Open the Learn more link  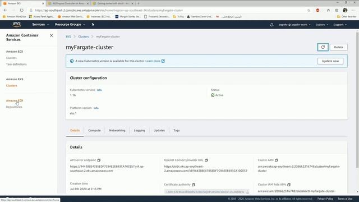pos(155,61)
